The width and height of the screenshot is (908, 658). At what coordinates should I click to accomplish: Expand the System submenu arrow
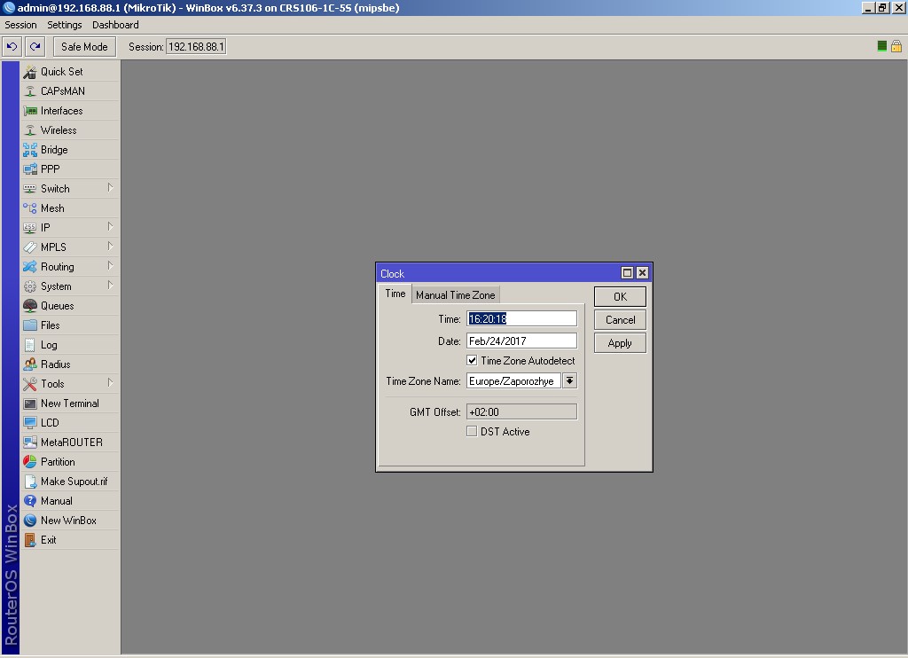(x=110, y=286)
